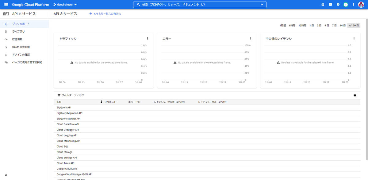Click the API logo in sidebar header
368x180 pixels.
pyautogui.click(x=6, y=14)
